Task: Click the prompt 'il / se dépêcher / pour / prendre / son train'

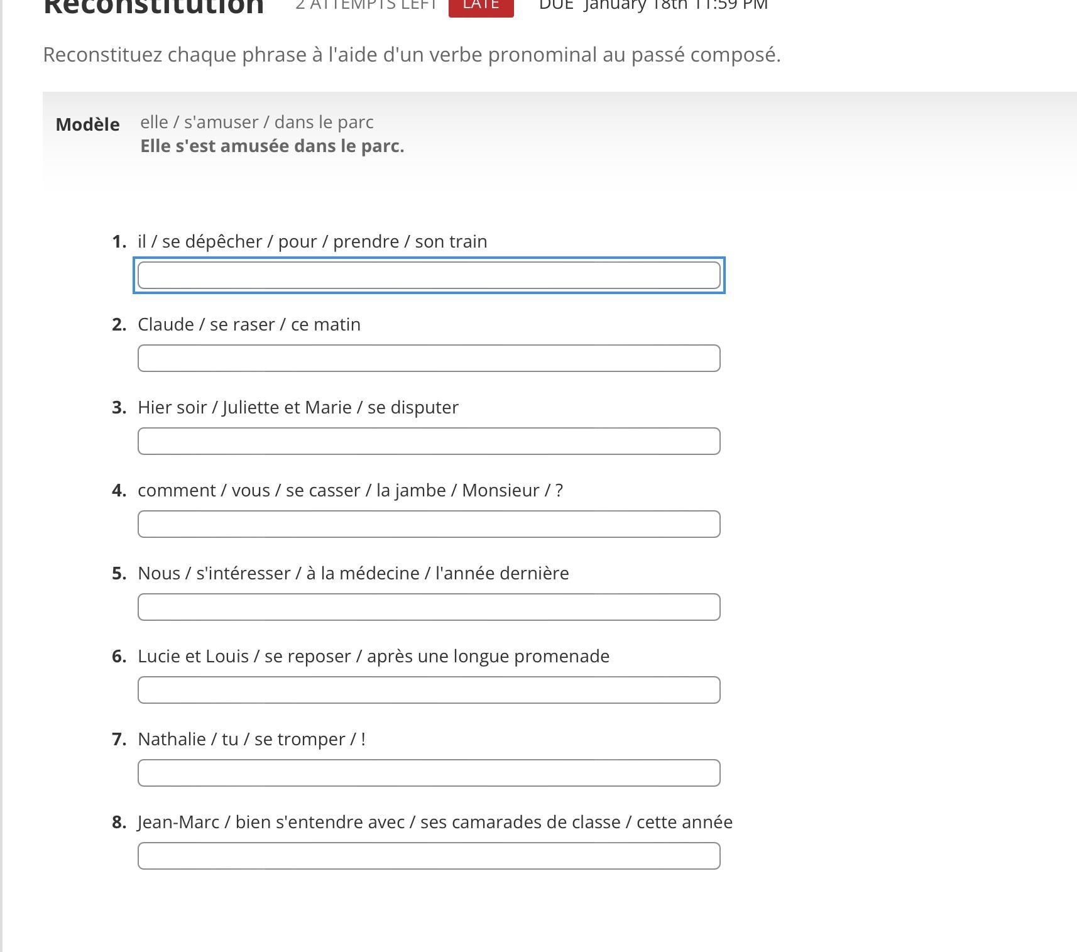Action: [312, 241]
